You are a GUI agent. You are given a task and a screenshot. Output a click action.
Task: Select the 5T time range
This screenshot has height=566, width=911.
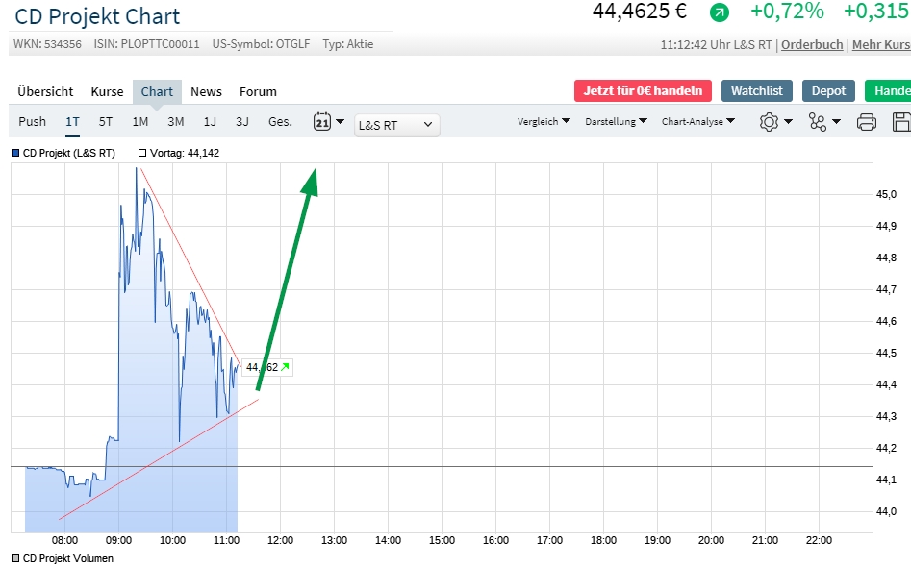(105, 121)
